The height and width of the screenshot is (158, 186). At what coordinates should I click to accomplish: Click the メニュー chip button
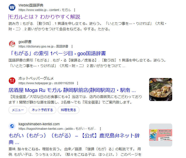click(18, 110)
